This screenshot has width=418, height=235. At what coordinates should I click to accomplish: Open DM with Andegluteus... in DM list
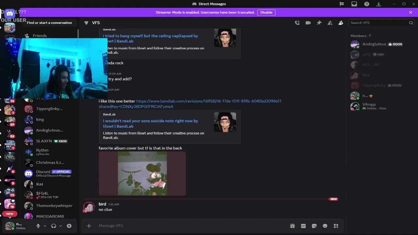[x=50, y=130]
